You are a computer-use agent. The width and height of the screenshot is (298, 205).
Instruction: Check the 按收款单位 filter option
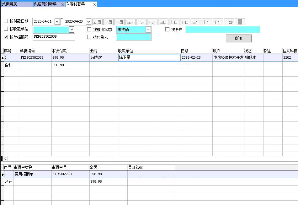click(x=5, y=30)
